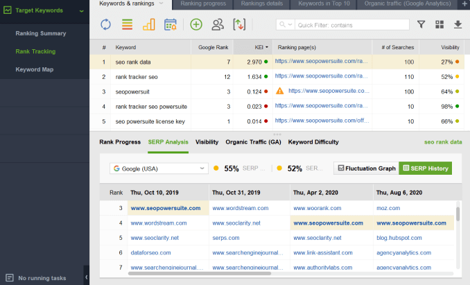Viewport: 470px width, 285px height.
Task: Click the No running tasks icon
Action: pos(10,278)
